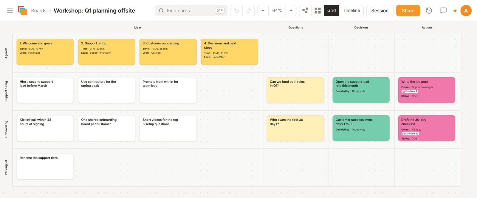Click the Onboarding row label

(x=6, y=129)
